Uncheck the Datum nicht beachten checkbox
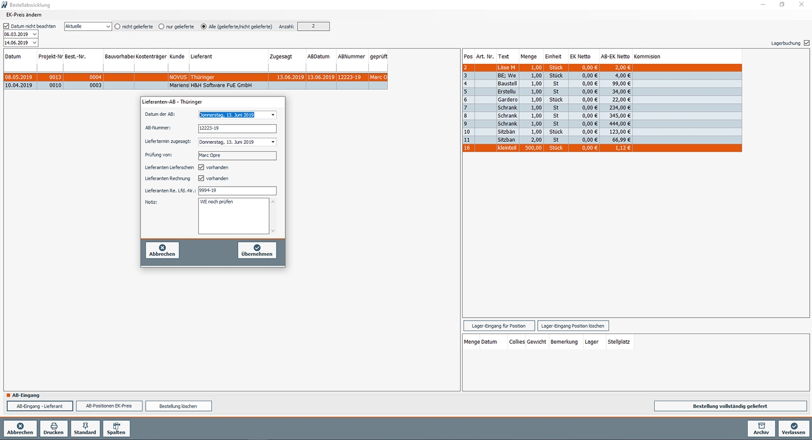 click(x=5, y=26)
